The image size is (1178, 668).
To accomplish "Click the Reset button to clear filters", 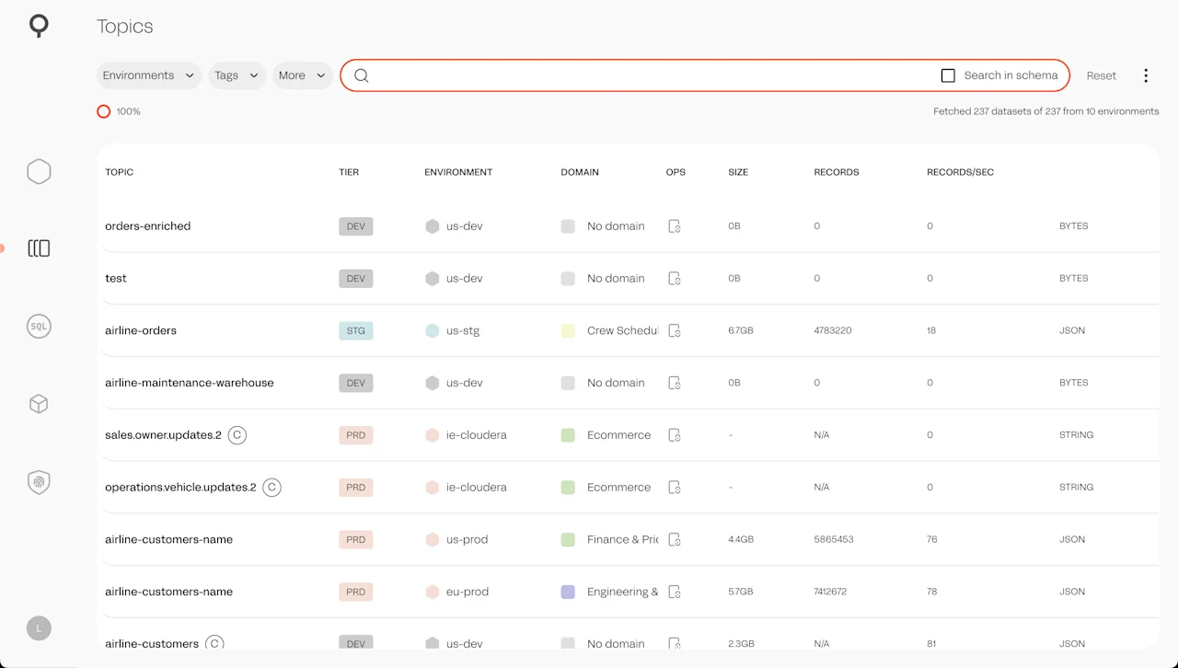I will (1101, 75).
